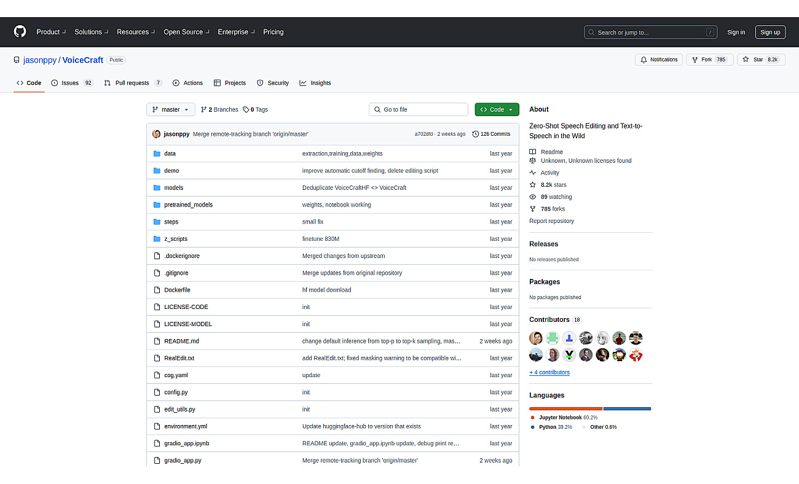This screenshot has width=799, height=484.
Task: View the 785 forks link
Action: pos(547,209)
